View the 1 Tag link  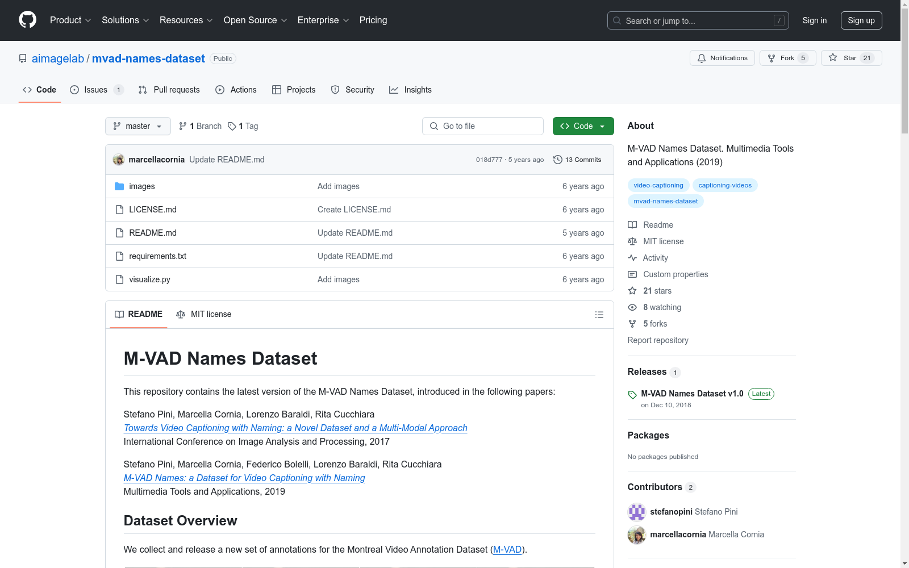click(243, 126)
